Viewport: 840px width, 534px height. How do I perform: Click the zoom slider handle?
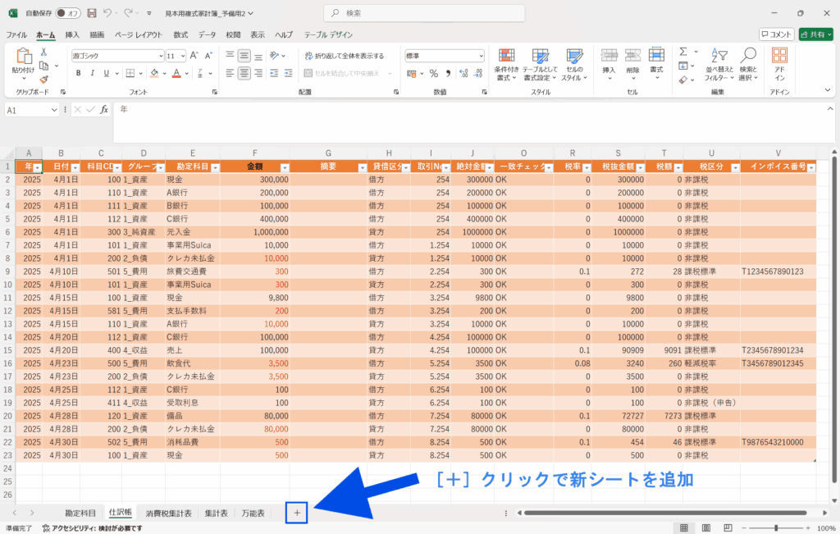(776, 528)
